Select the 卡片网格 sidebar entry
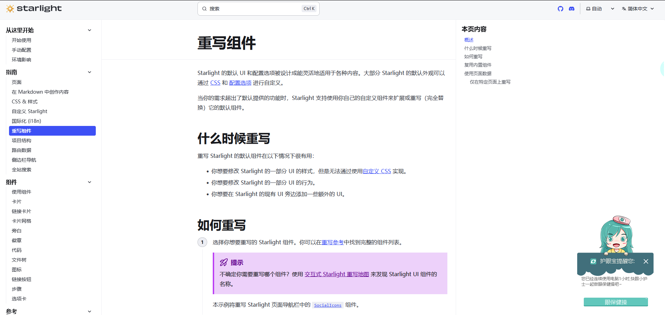 (22, 221)
